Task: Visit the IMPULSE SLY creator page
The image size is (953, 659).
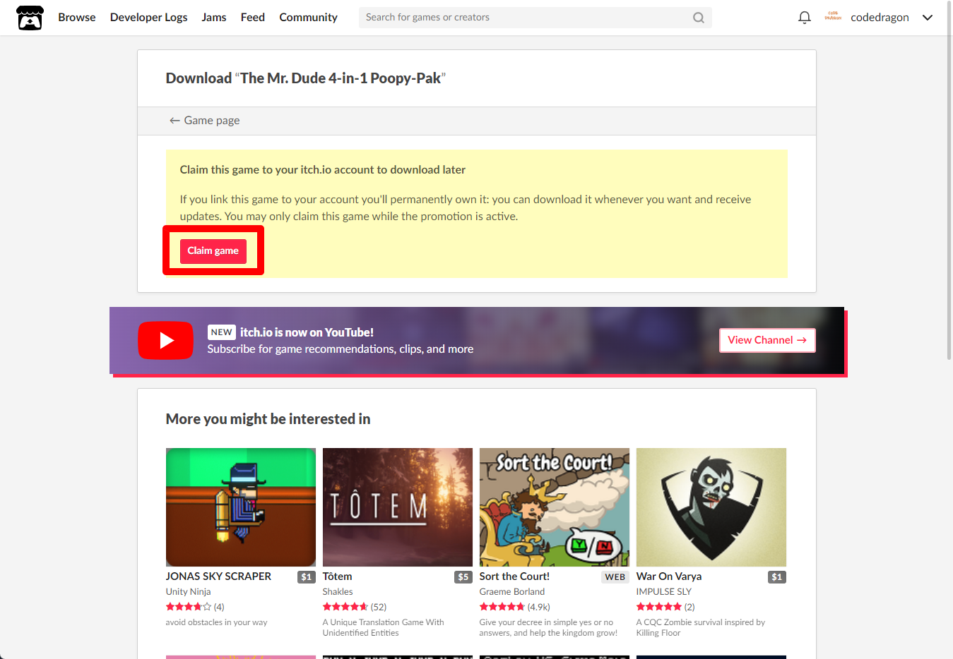Action: (664, 592)
